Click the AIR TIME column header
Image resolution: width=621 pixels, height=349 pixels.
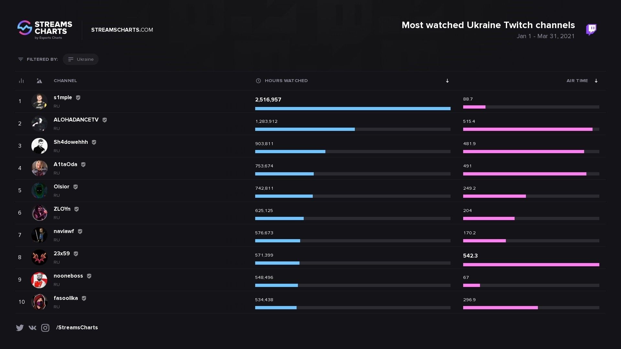tap(577, 81)
